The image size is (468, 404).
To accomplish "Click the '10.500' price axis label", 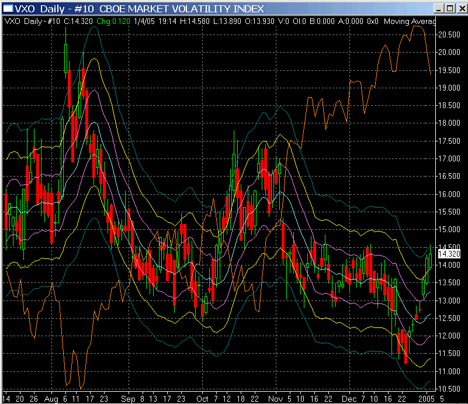I will point(449,389).
